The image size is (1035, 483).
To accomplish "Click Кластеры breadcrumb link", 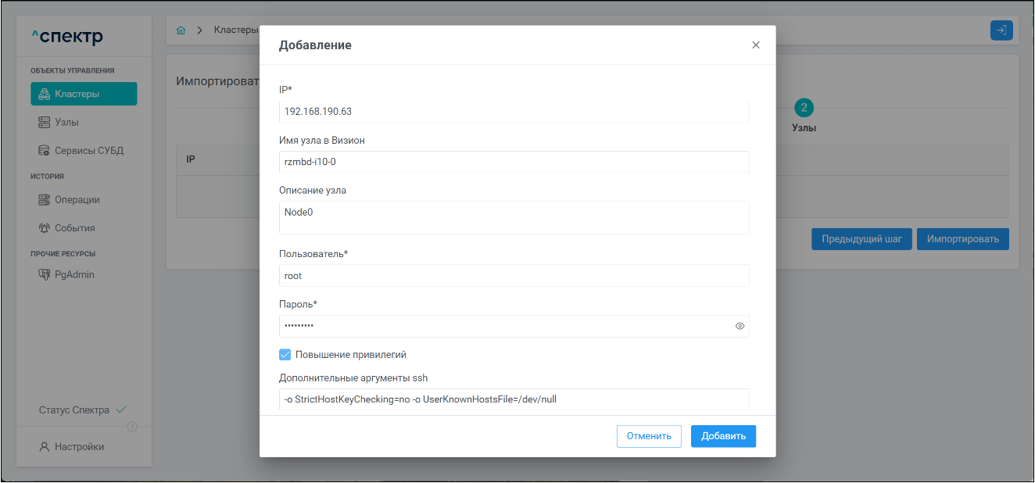I will point(235,30).
